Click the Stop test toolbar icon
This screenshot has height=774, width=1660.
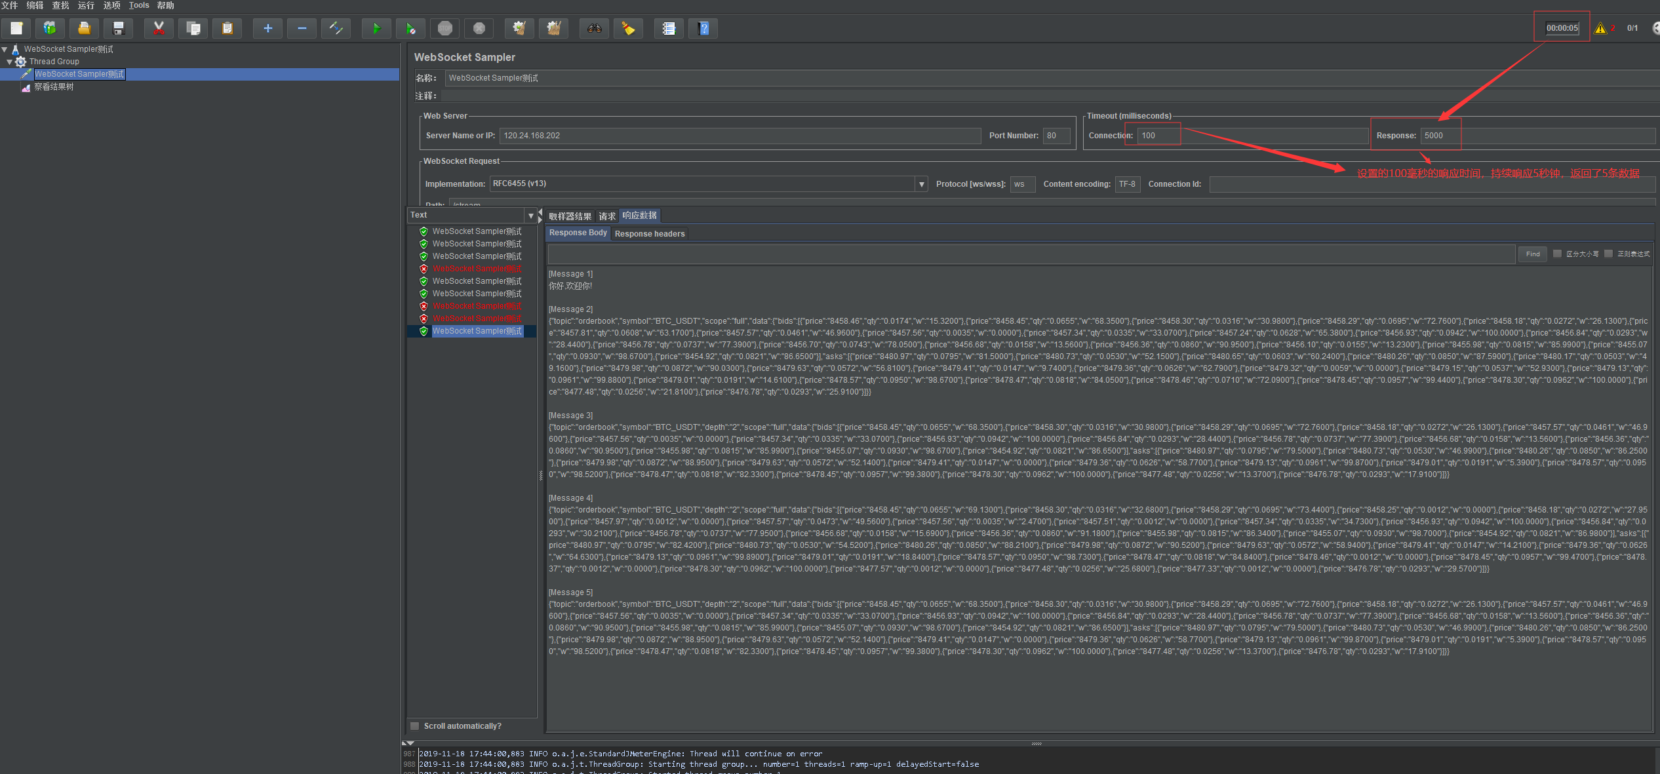point(445,28)
